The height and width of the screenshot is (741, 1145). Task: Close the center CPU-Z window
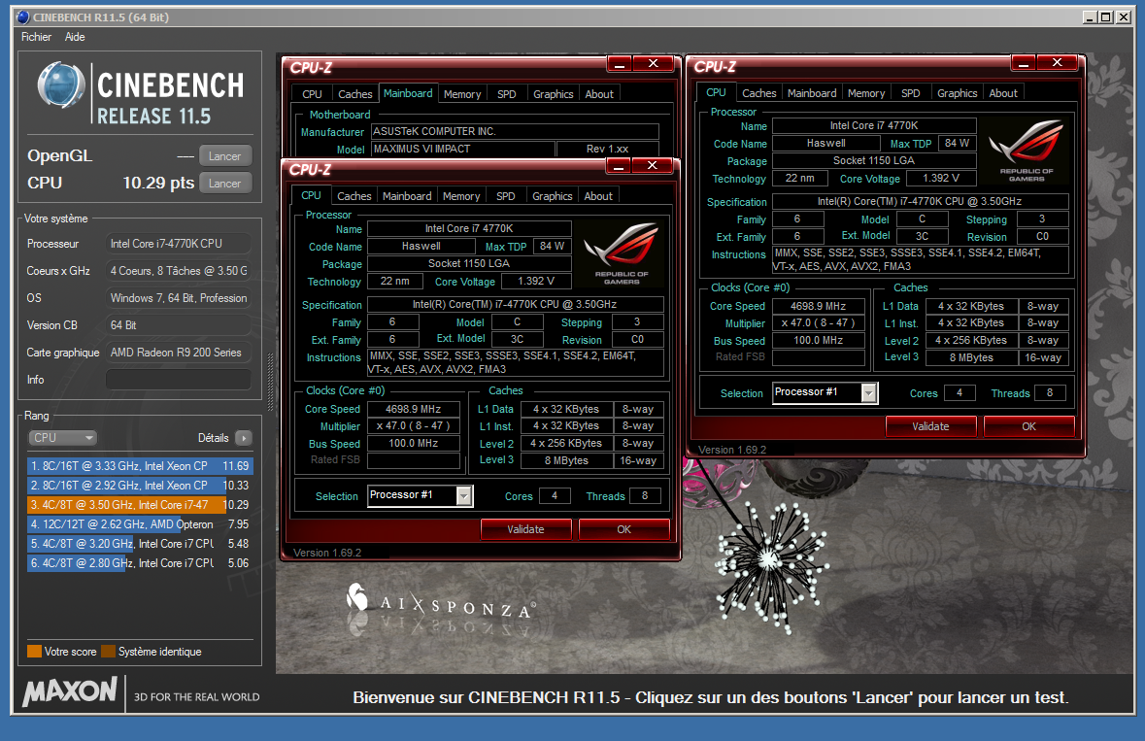coord(652,166)
